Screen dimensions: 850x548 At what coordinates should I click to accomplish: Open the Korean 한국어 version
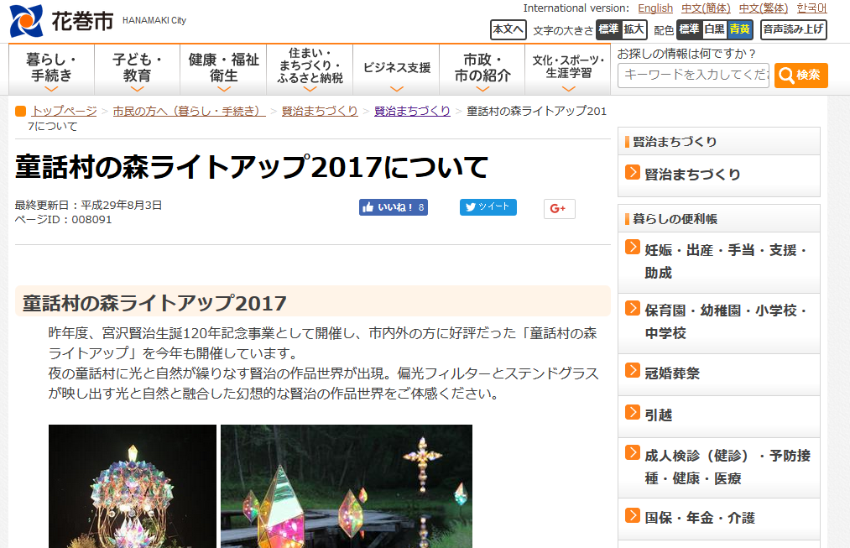click(811, 8)
